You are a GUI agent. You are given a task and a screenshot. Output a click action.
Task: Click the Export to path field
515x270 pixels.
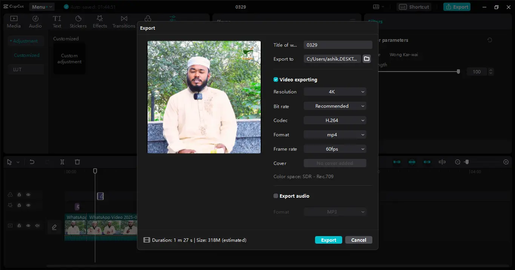click(x=332, y=59)
